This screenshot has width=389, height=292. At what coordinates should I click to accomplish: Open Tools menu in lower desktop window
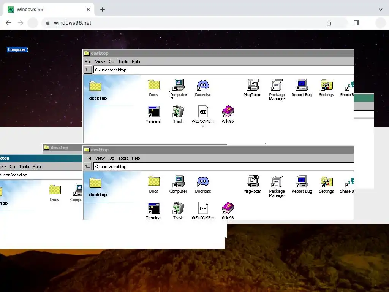point(123,158)
